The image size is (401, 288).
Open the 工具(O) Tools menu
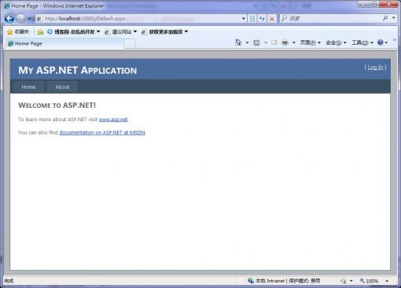click(362, 42)
